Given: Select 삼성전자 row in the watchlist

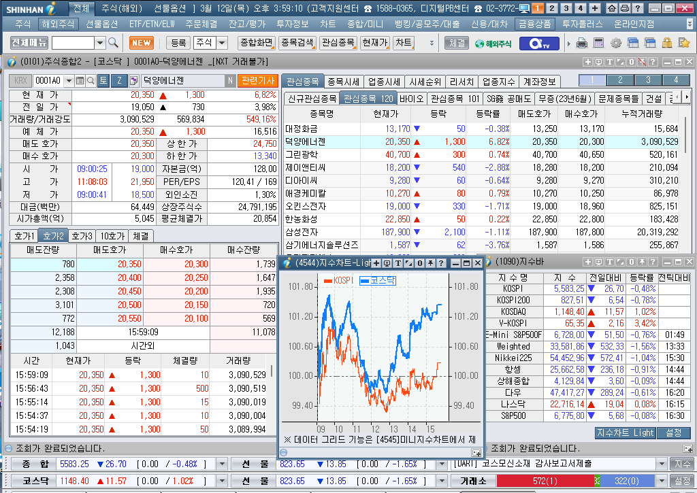Looking at the screenshot, I should point(481,232).
